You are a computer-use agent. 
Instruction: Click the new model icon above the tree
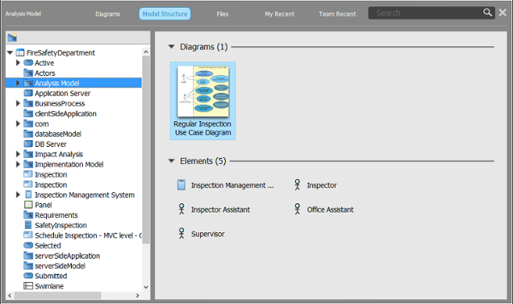tap(12, 38)
